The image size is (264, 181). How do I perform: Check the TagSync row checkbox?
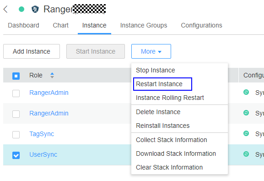click(x=16, y=135)
